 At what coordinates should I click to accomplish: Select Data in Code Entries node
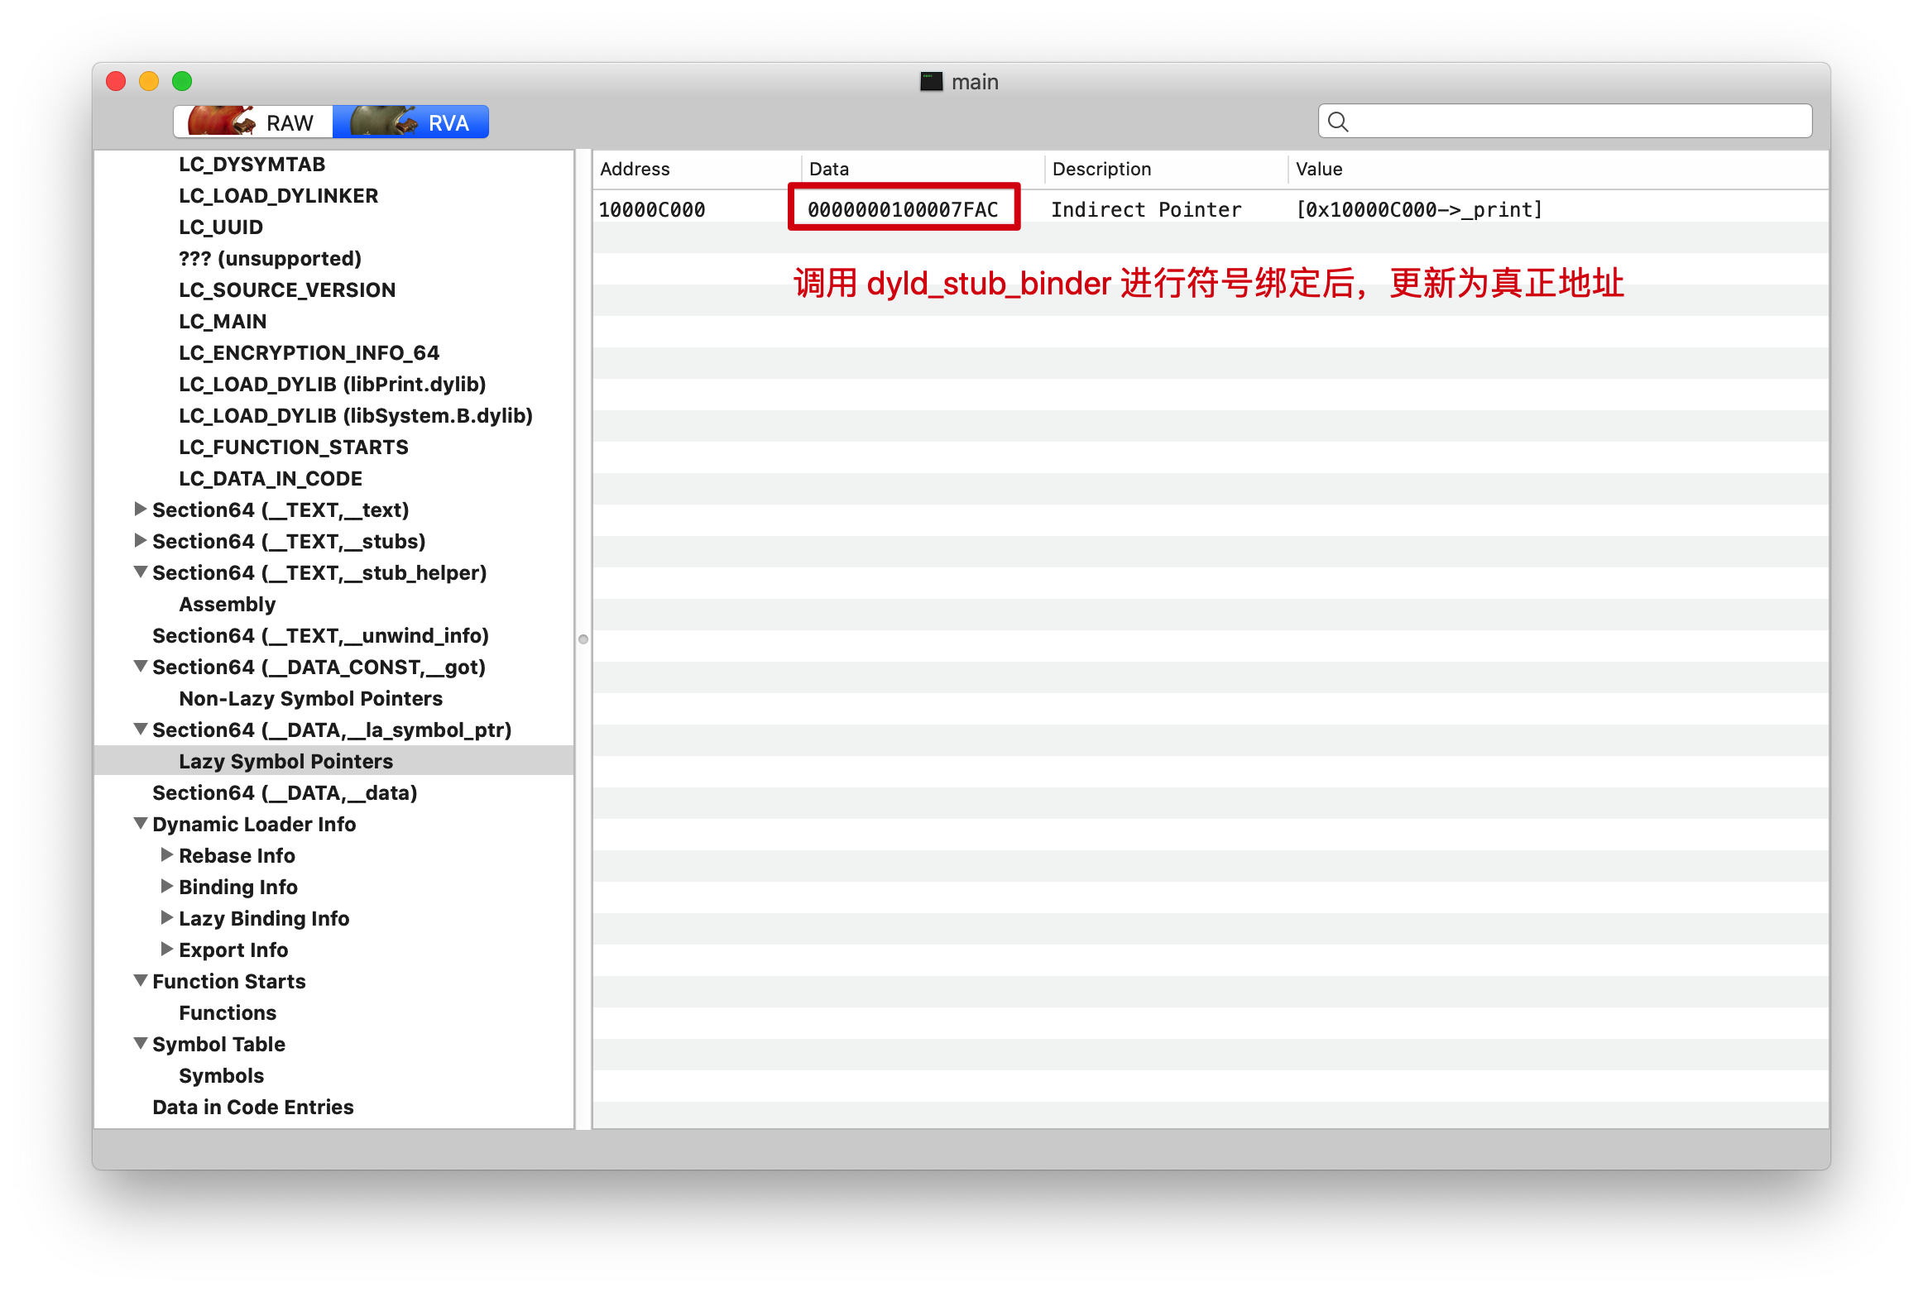pos(252,1107)
